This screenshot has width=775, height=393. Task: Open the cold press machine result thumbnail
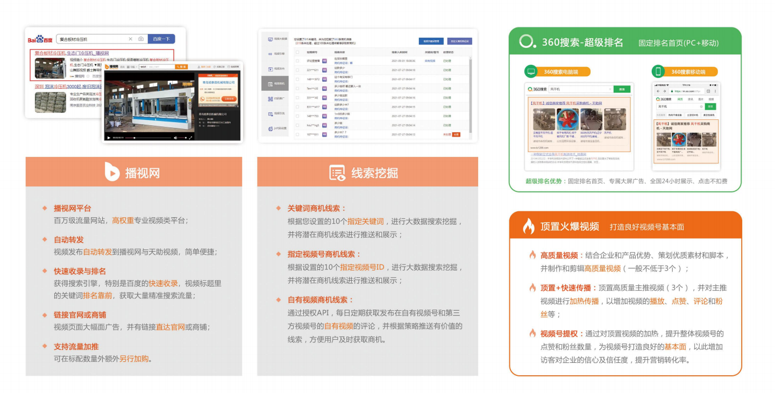tap(51, 68)
